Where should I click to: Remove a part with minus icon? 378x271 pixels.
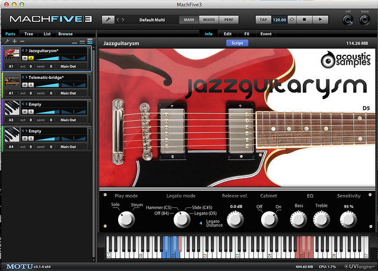coord(22,41)
